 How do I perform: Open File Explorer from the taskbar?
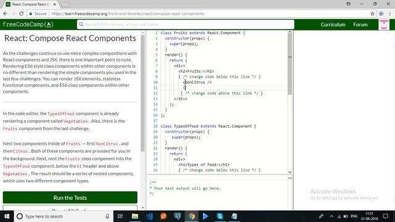click(x=135, y=216)
